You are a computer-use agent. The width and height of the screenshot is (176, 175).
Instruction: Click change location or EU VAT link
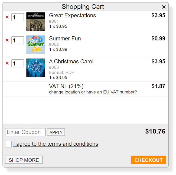point(93,92)
